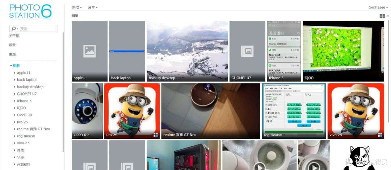Click the album placeholder icon on GUOMEI U7
This screenshot has height=170, width=391.
pyautogui.click(x=247, y=51)
